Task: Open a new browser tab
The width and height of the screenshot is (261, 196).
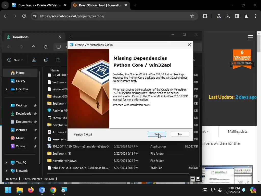Action: pos(135,5)
